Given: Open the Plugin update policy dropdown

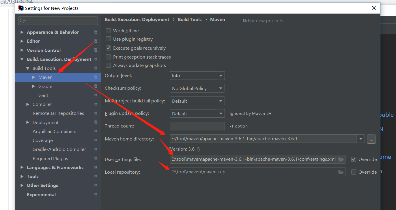Looking at the screenshot, I should 197,114.
